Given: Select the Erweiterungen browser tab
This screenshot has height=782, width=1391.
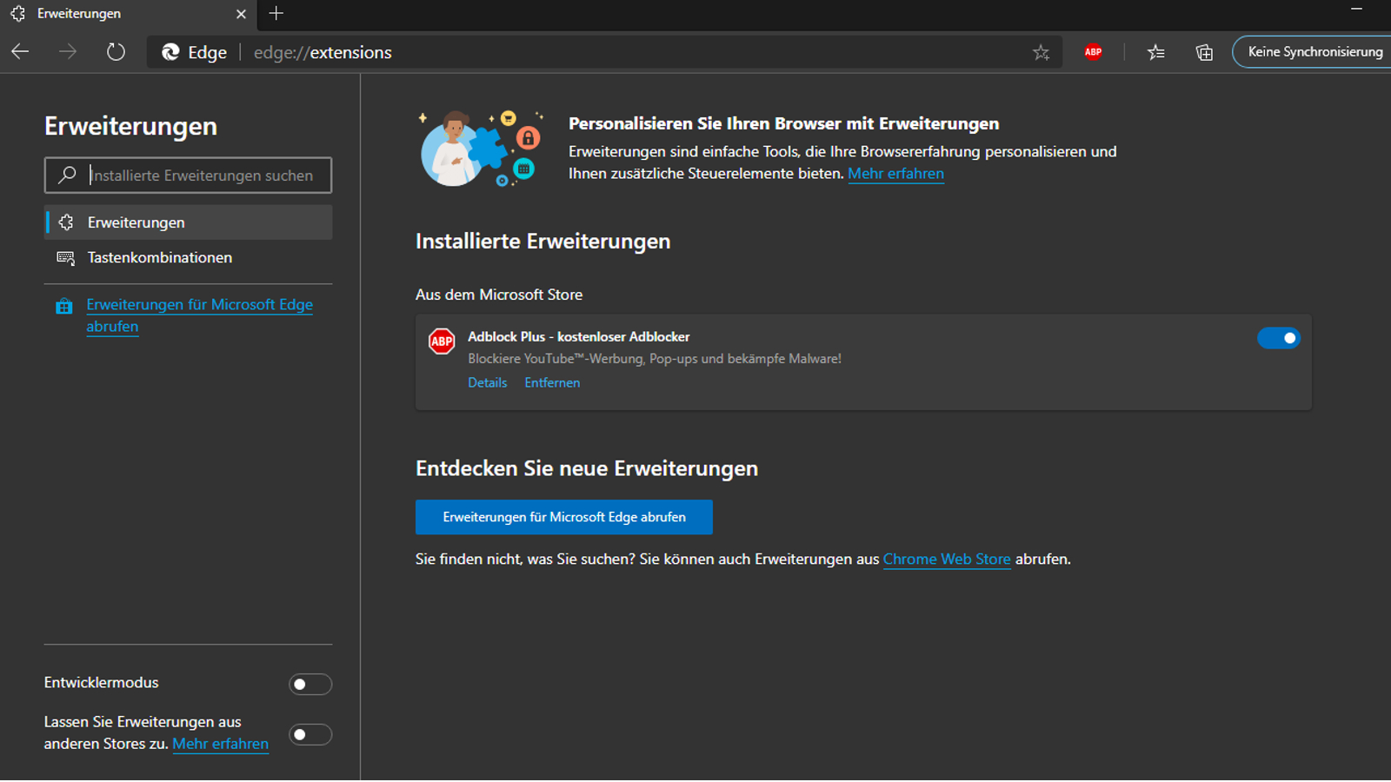Looking at the screenshot, I should [x=129, y=14].
